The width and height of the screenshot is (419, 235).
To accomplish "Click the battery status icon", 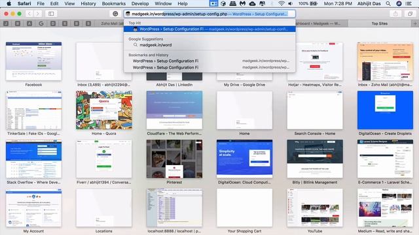I will pyautogui.click(x=314, y=3).
